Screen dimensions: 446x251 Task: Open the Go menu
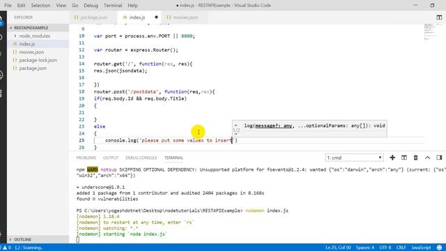click(75, 6)
